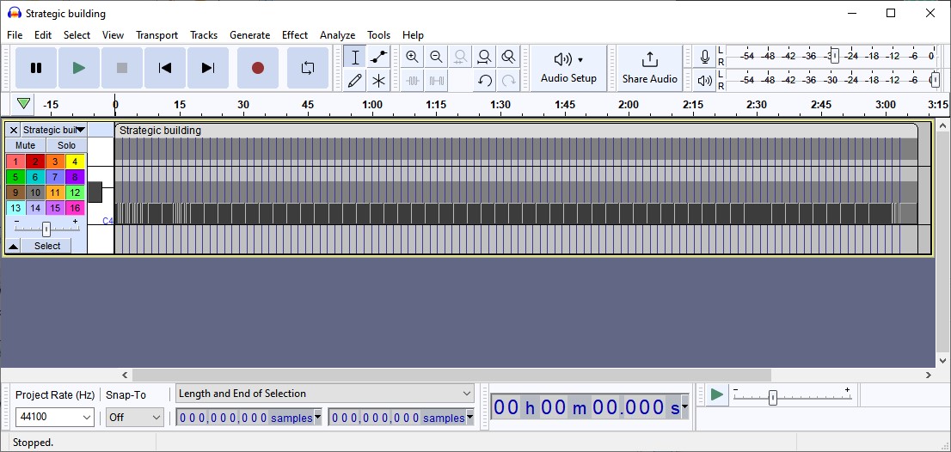Open the Generate menu

coord(249,35)
